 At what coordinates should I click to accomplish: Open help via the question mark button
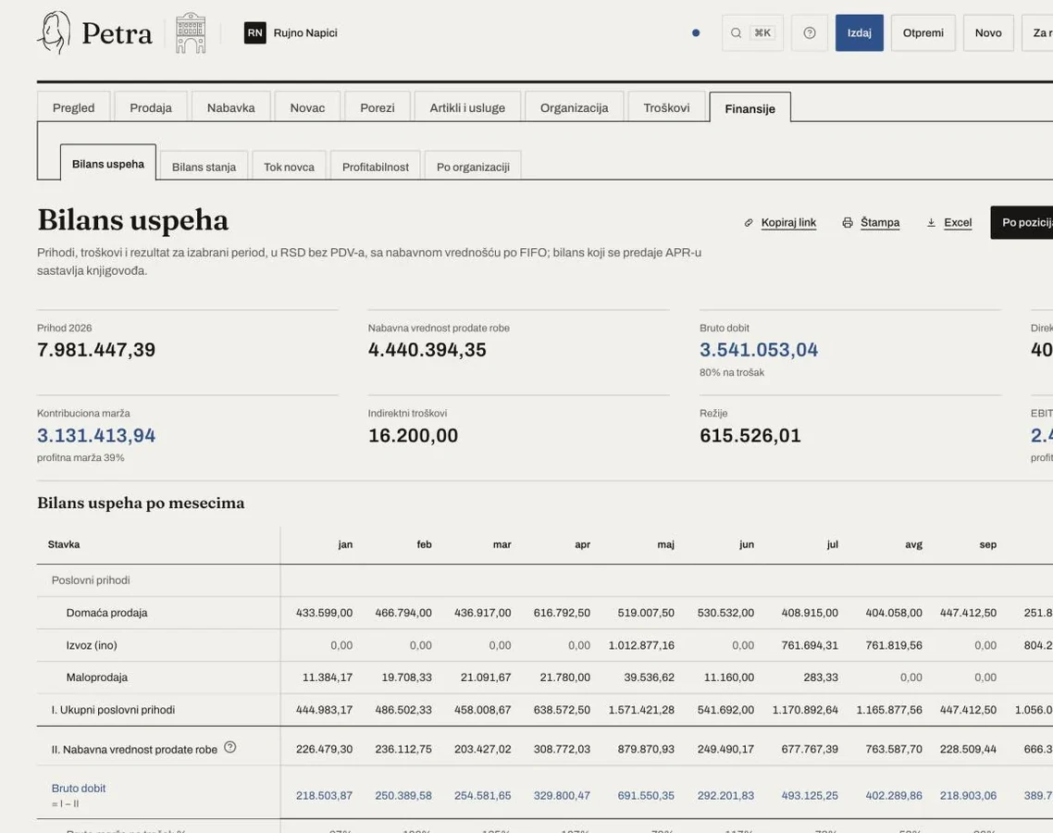click(810, 33)
